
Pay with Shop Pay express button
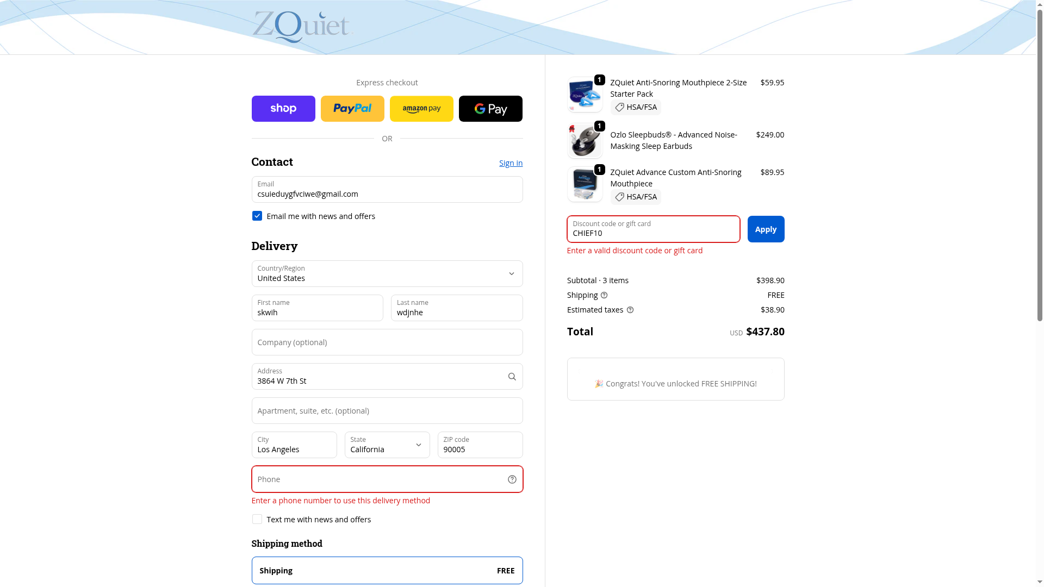click(x=283, y=109)
